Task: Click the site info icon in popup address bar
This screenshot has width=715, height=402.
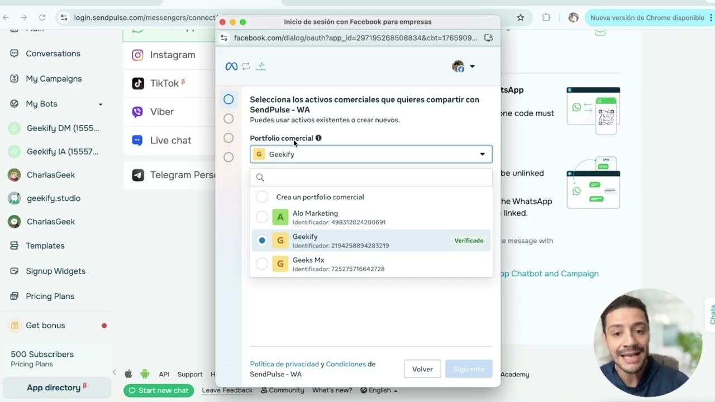Action: (x=224, y=38)
